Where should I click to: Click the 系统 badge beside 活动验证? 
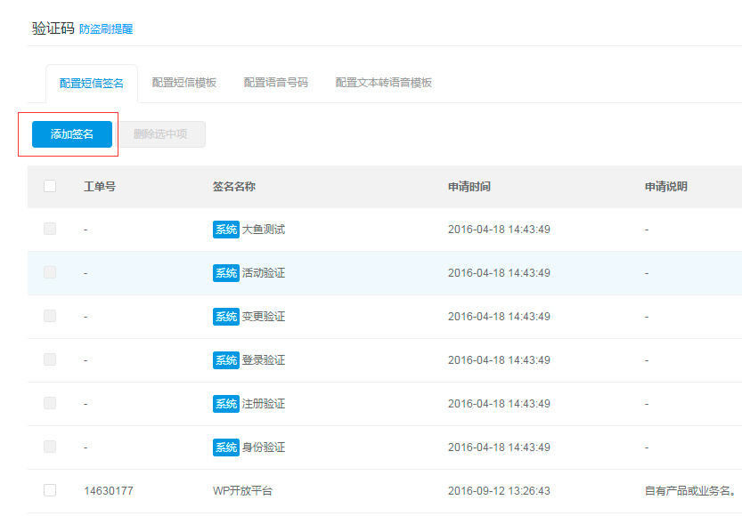[226, 273]
